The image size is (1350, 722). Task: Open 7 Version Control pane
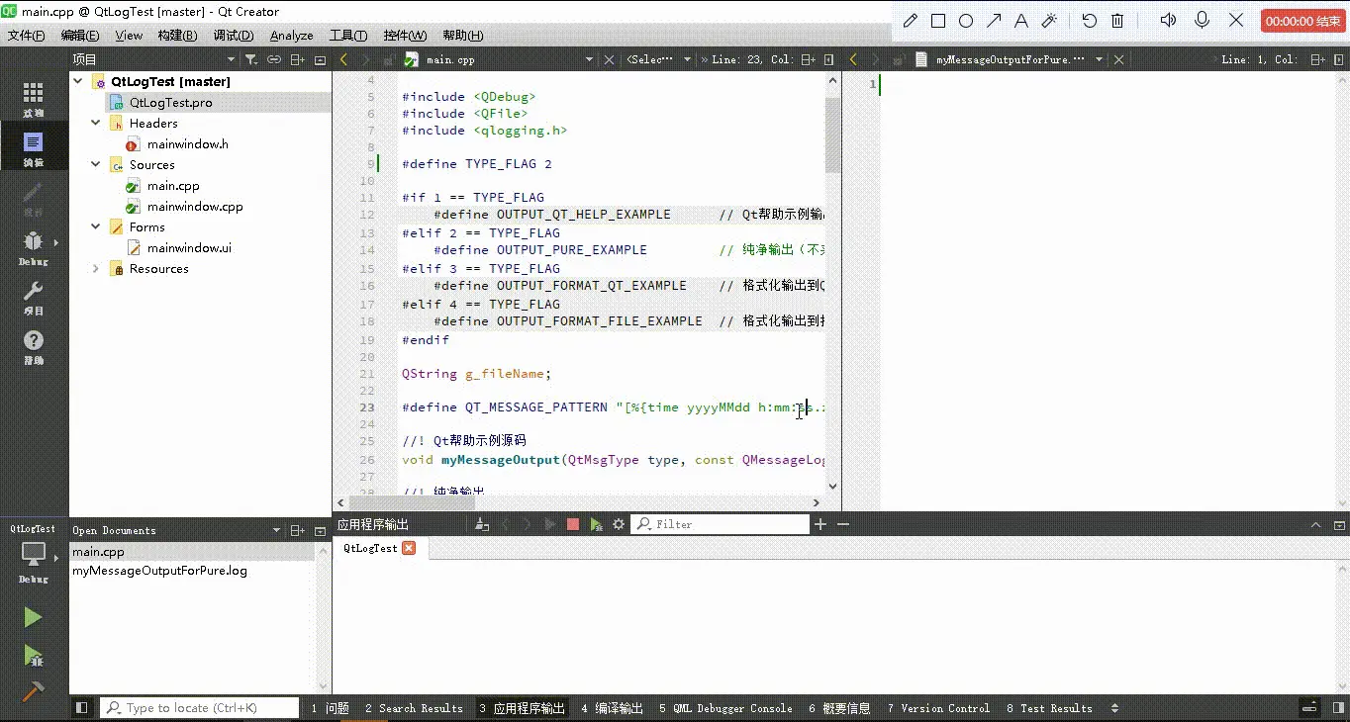point(938,708)
